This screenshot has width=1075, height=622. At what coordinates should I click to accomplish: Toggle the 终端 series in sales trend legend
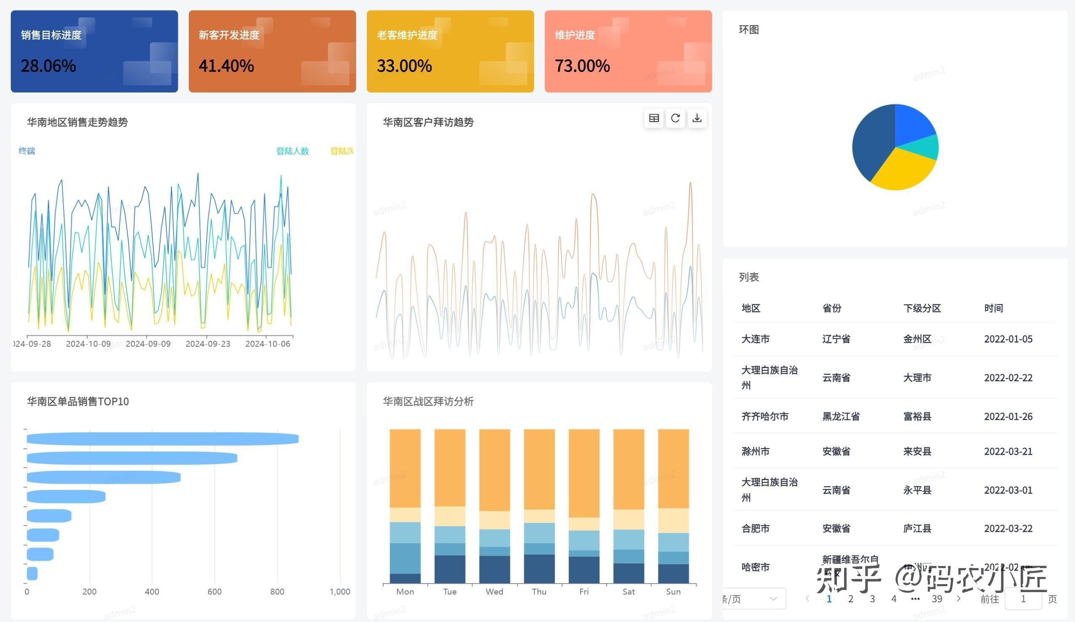pos(27,151)
